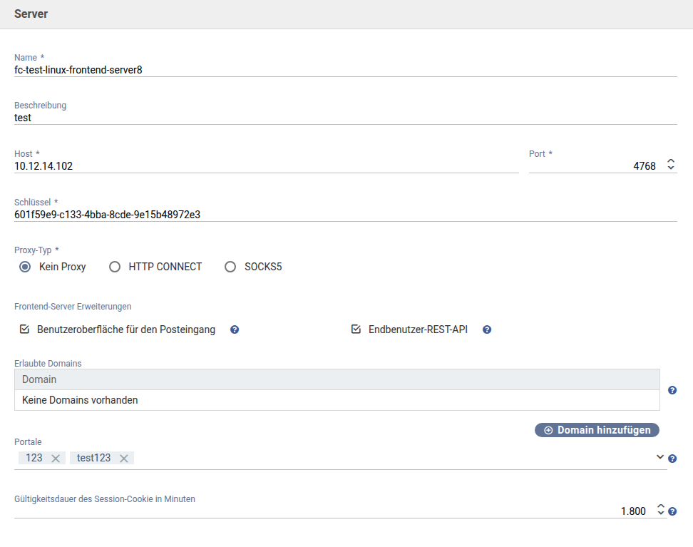
Task: Disable the Endbenutzer-REST-API checkbox
Action: (356, 330)
